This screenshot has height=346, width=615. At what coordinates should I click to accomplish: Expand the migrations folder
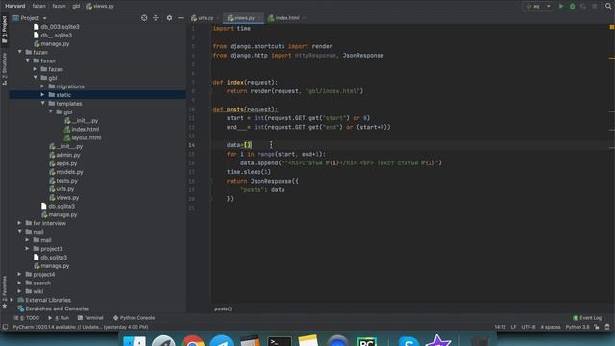(42, 86)
